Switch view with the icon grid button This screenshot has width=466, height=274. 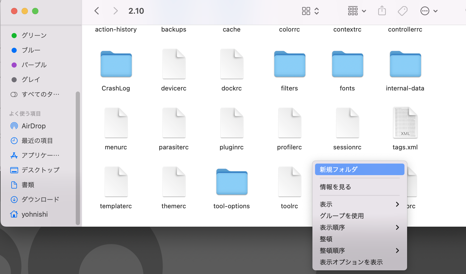[310, 11]
